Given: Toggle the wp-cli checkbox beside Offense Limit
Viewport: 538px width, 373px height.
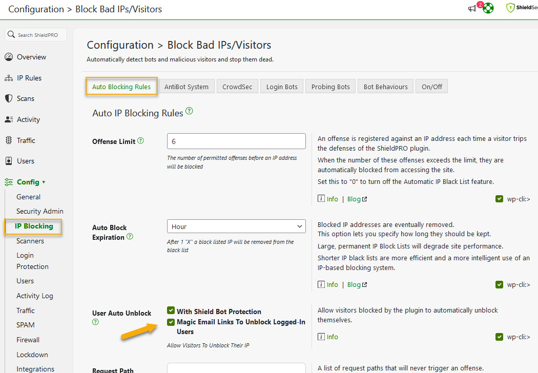Looking at the screenshot, I should (499, 199).
